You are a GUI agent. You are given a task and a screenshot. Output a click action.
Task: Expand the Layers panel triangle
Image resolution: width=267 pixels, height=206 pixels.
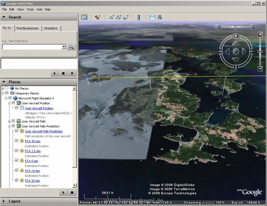pos(4,201)
